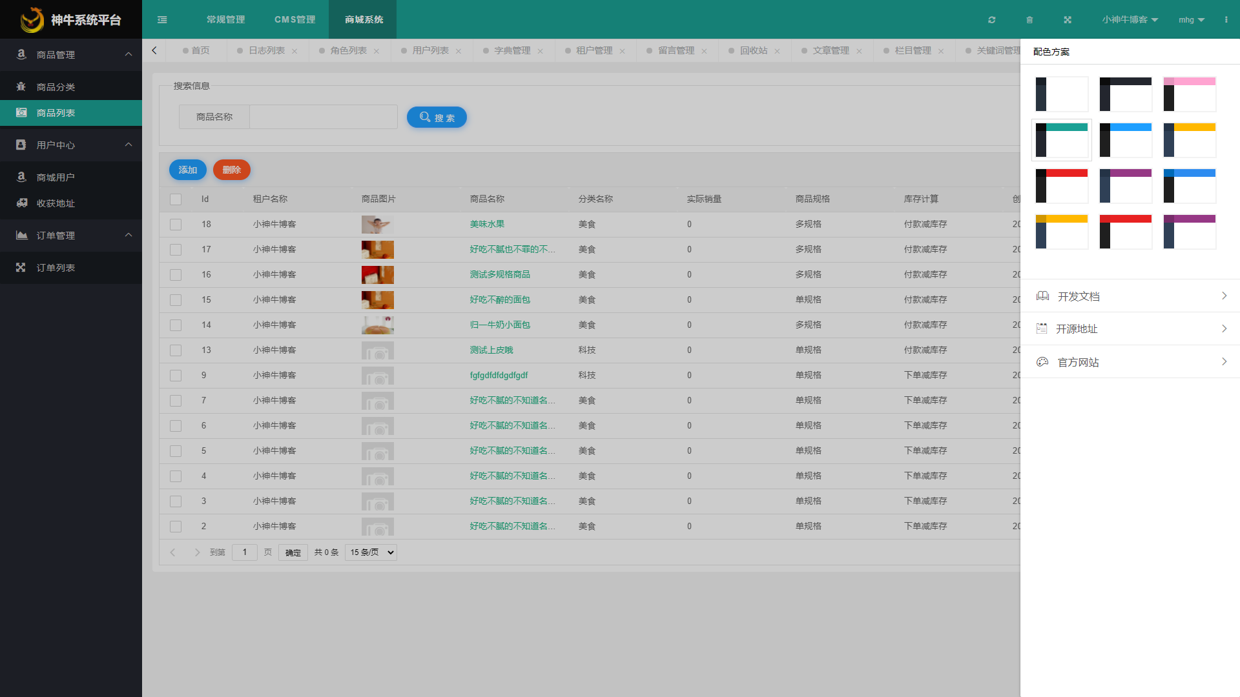Open the 小神牛博客 user dropdown
Image resolution: width=1240 pixels, height=697 pixels.
pyautogui.click(x=1130, y=19)
